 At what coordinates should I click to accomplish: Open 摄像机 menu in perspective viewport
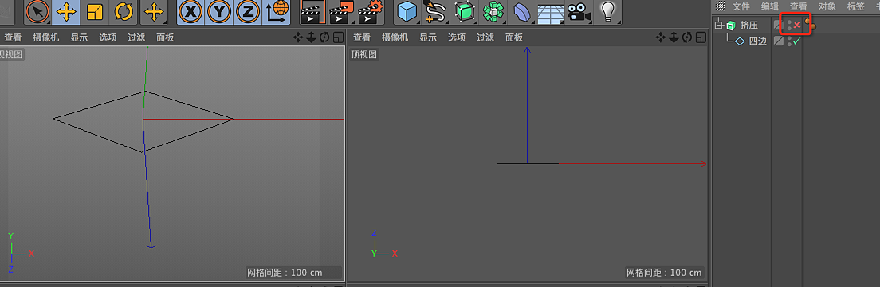tap(46, 37)
